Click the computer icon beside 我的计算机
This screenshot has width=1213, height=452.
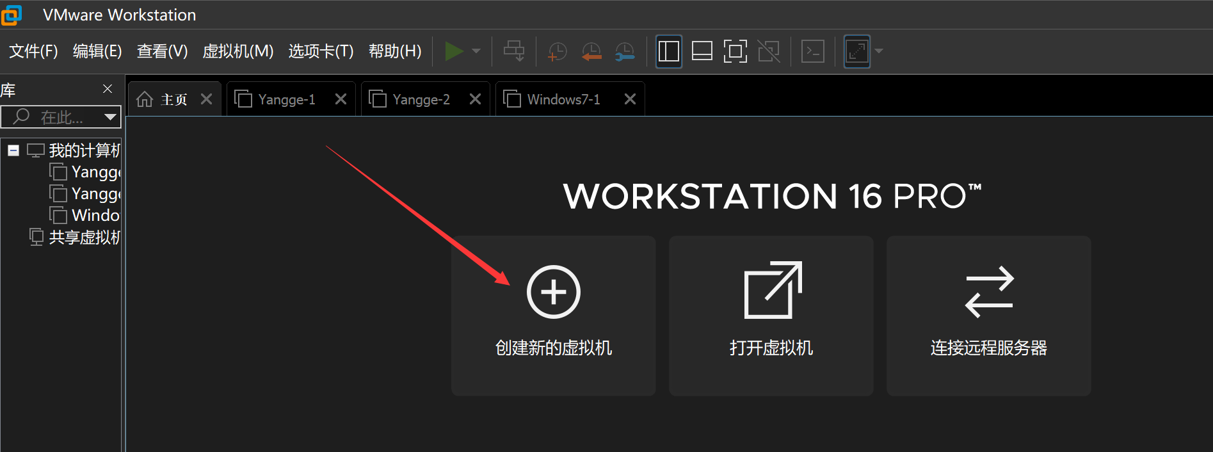click(36, 150)
